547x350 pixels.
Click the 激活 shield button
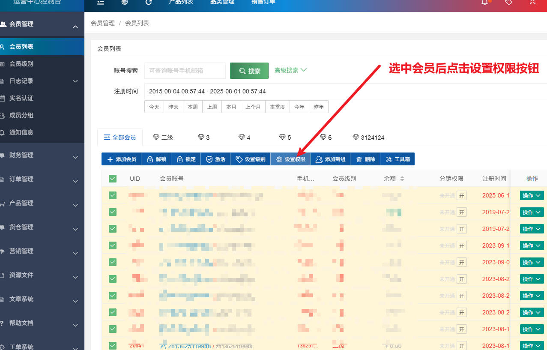tap(215, 159)
